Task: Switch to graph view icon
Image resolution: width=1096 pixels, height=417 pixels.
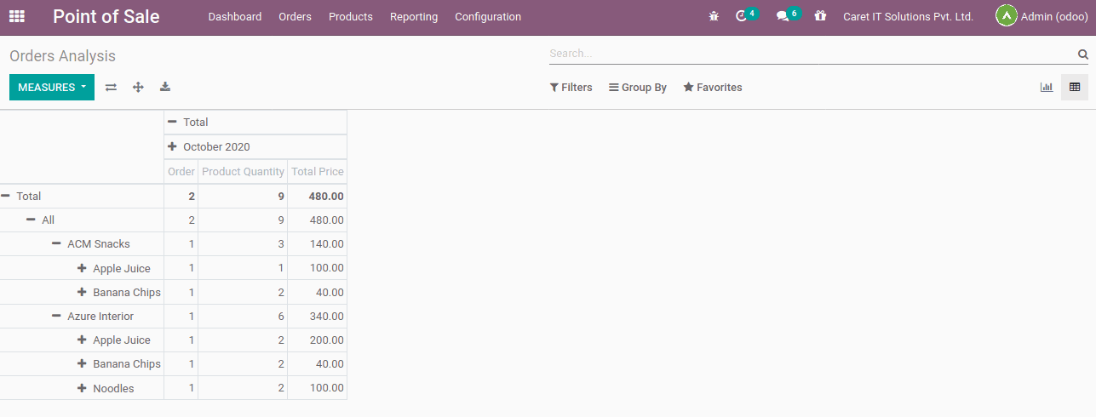Action: 1047,87
